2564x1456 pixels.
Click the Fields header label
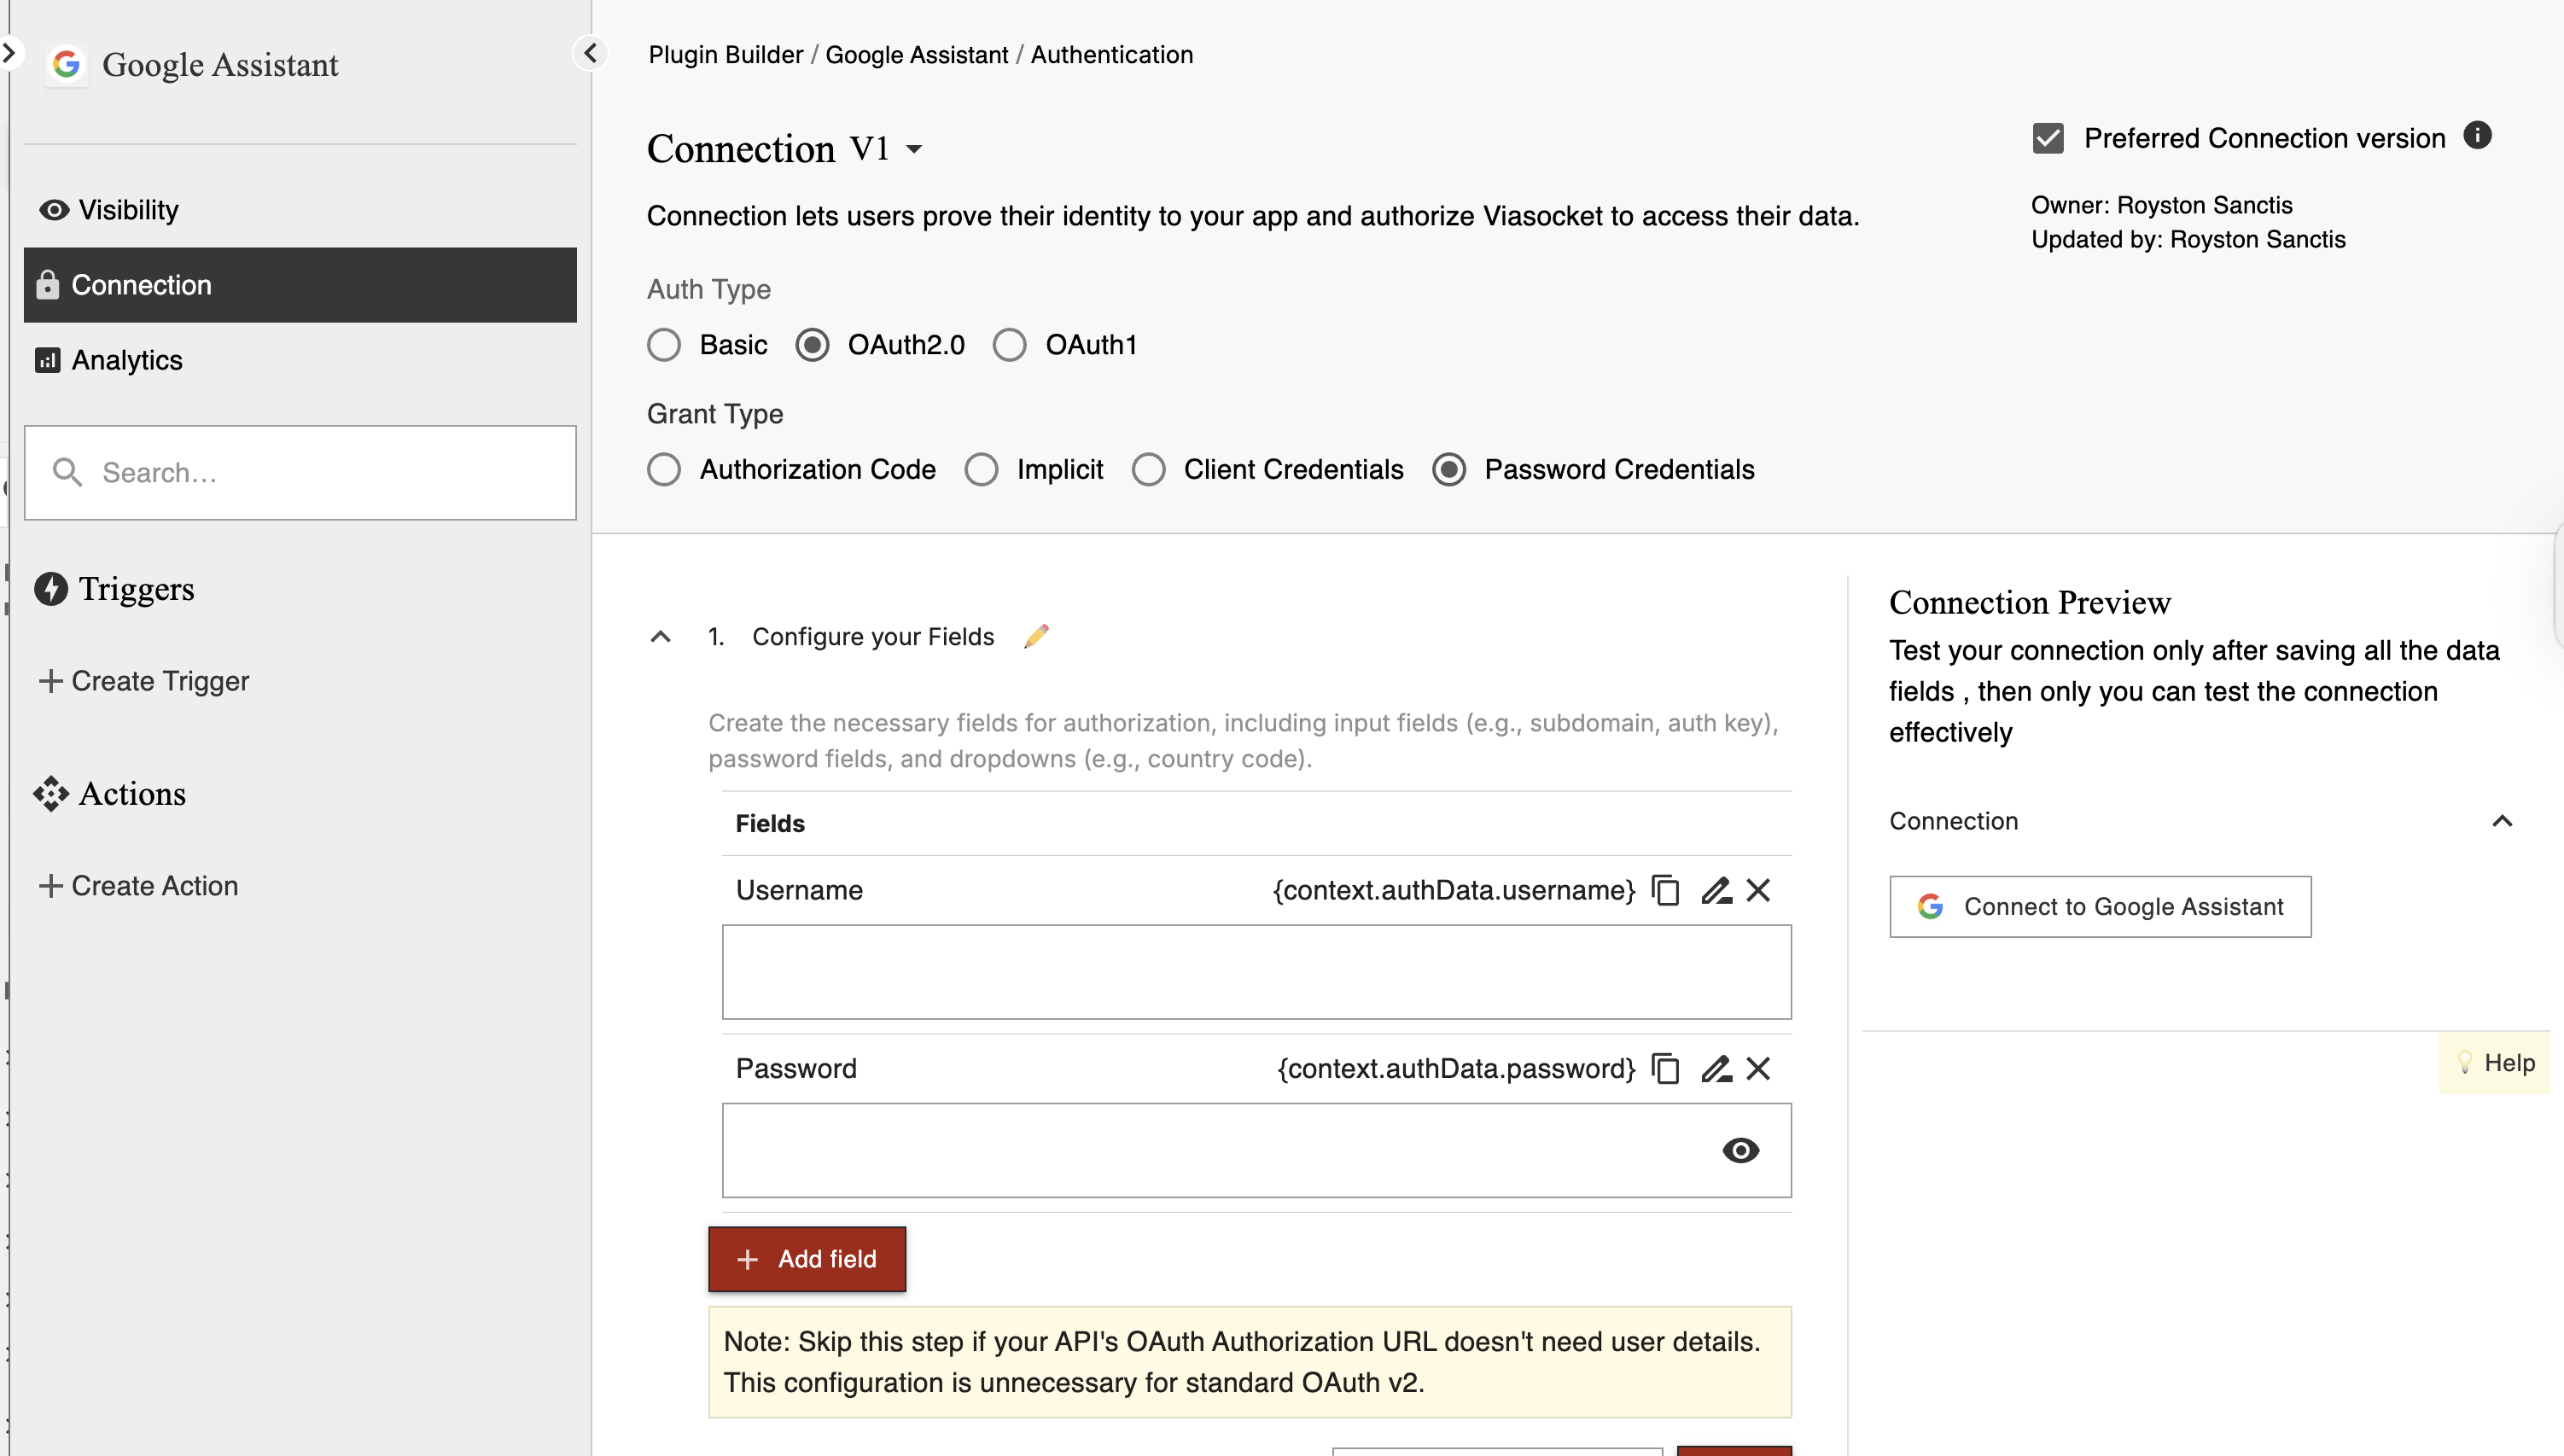tap(770, 824)
